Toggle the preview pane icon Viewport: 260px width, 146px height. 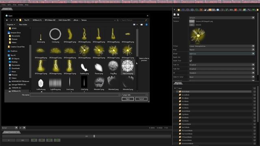(x=141, y=24)
